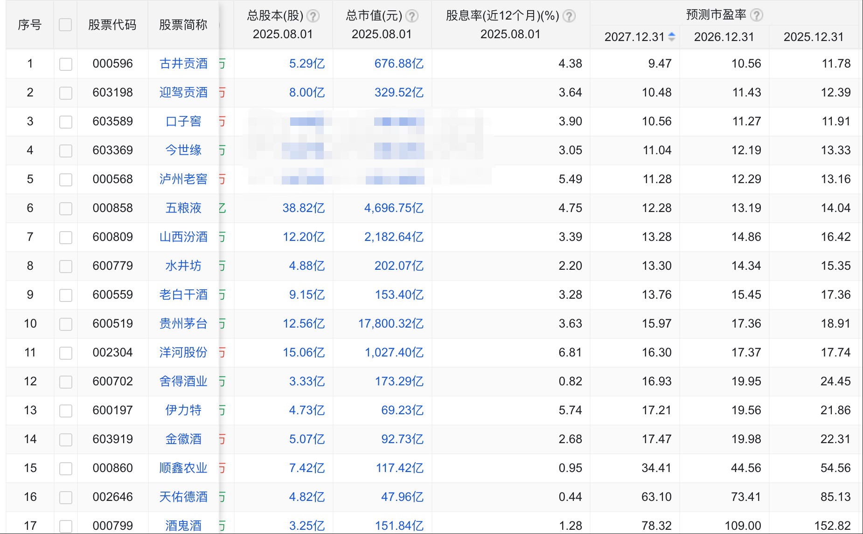Open the 水井坊 stock link

[x=183, y=266]
